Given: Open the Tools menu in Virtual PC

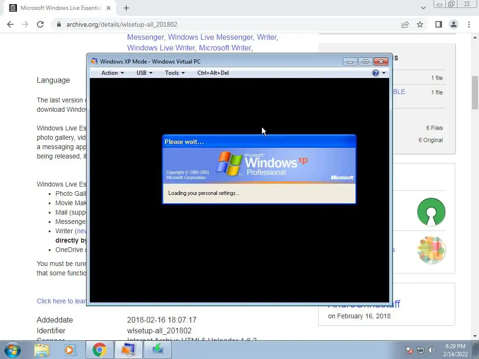Looking at the screenshot, I should pyautogui.click(x=175, y=73).
